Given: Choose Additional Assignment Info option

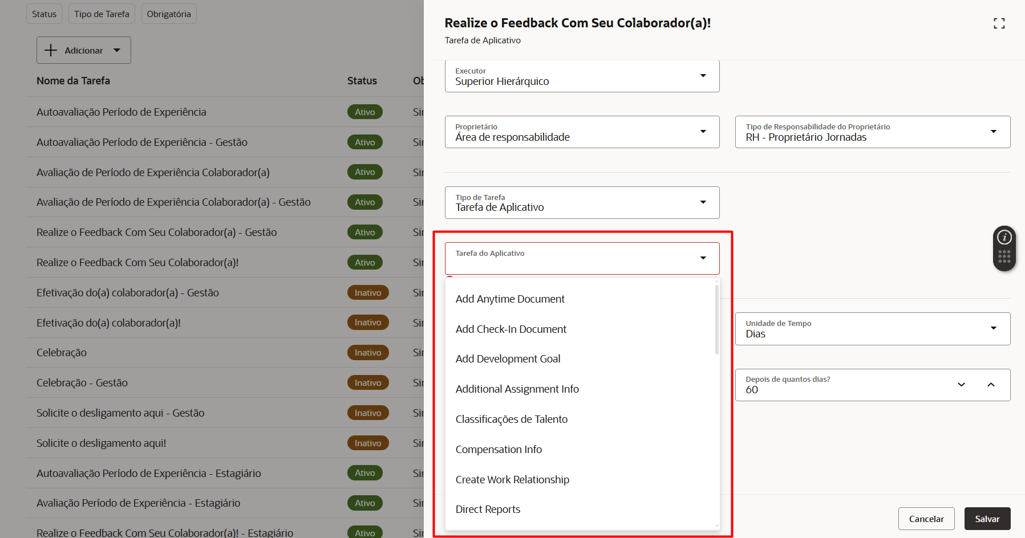Looking at the screenshot, I should click(x=580, y=389).
